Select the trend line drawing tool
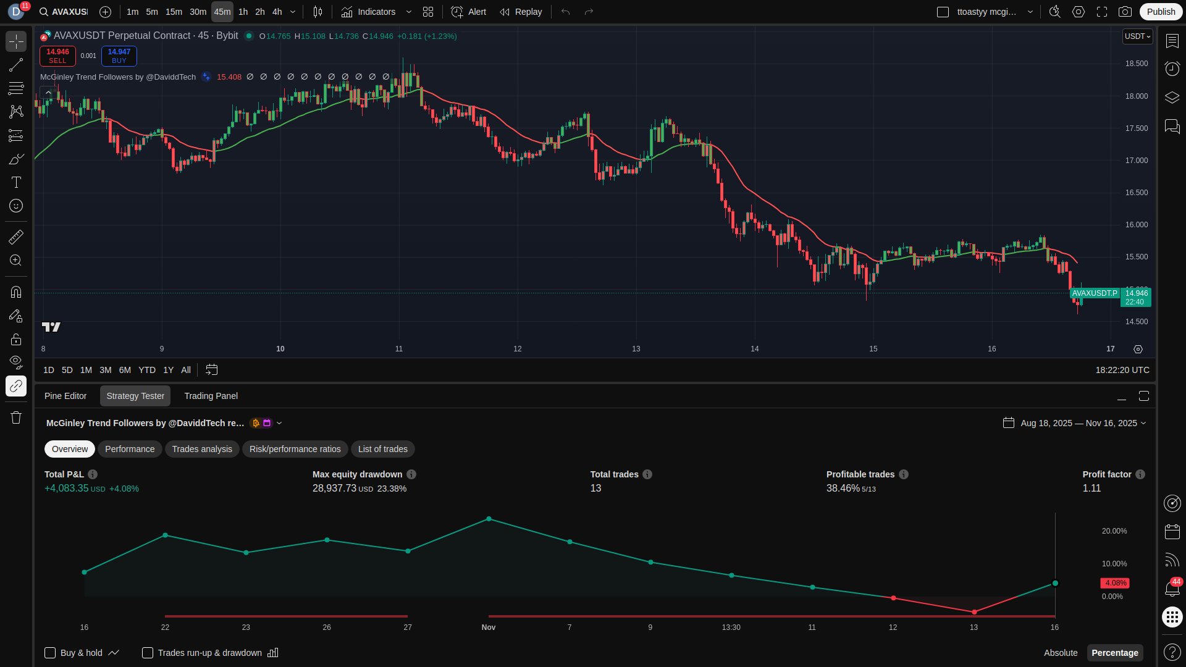1186x667 pixels. pos(16,65)
